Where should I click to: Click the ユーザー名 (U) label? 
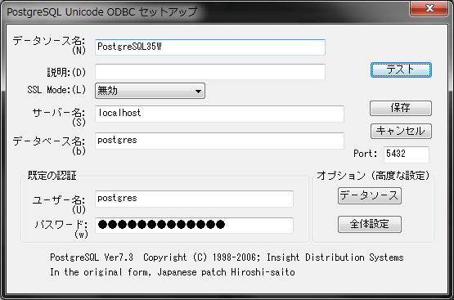coord(59,204)
